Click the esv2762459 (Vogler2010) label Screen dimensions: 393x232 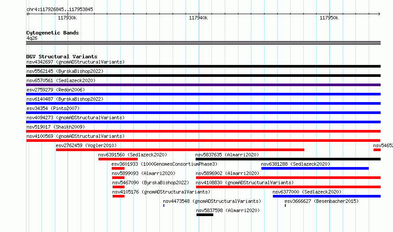pos(86,145)
